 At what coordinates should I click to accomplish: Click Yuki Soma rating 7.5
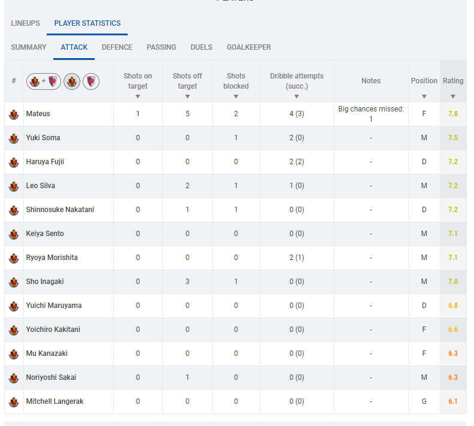[x=453, y=138]
